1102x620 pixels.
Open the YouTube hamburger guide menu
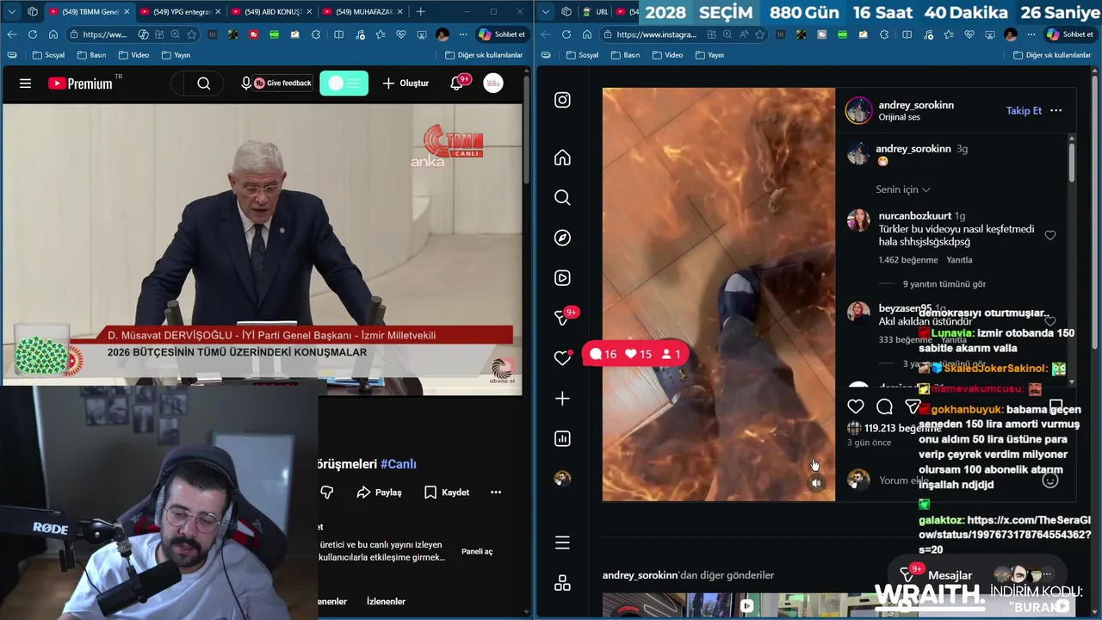click(x=25, y=84)
